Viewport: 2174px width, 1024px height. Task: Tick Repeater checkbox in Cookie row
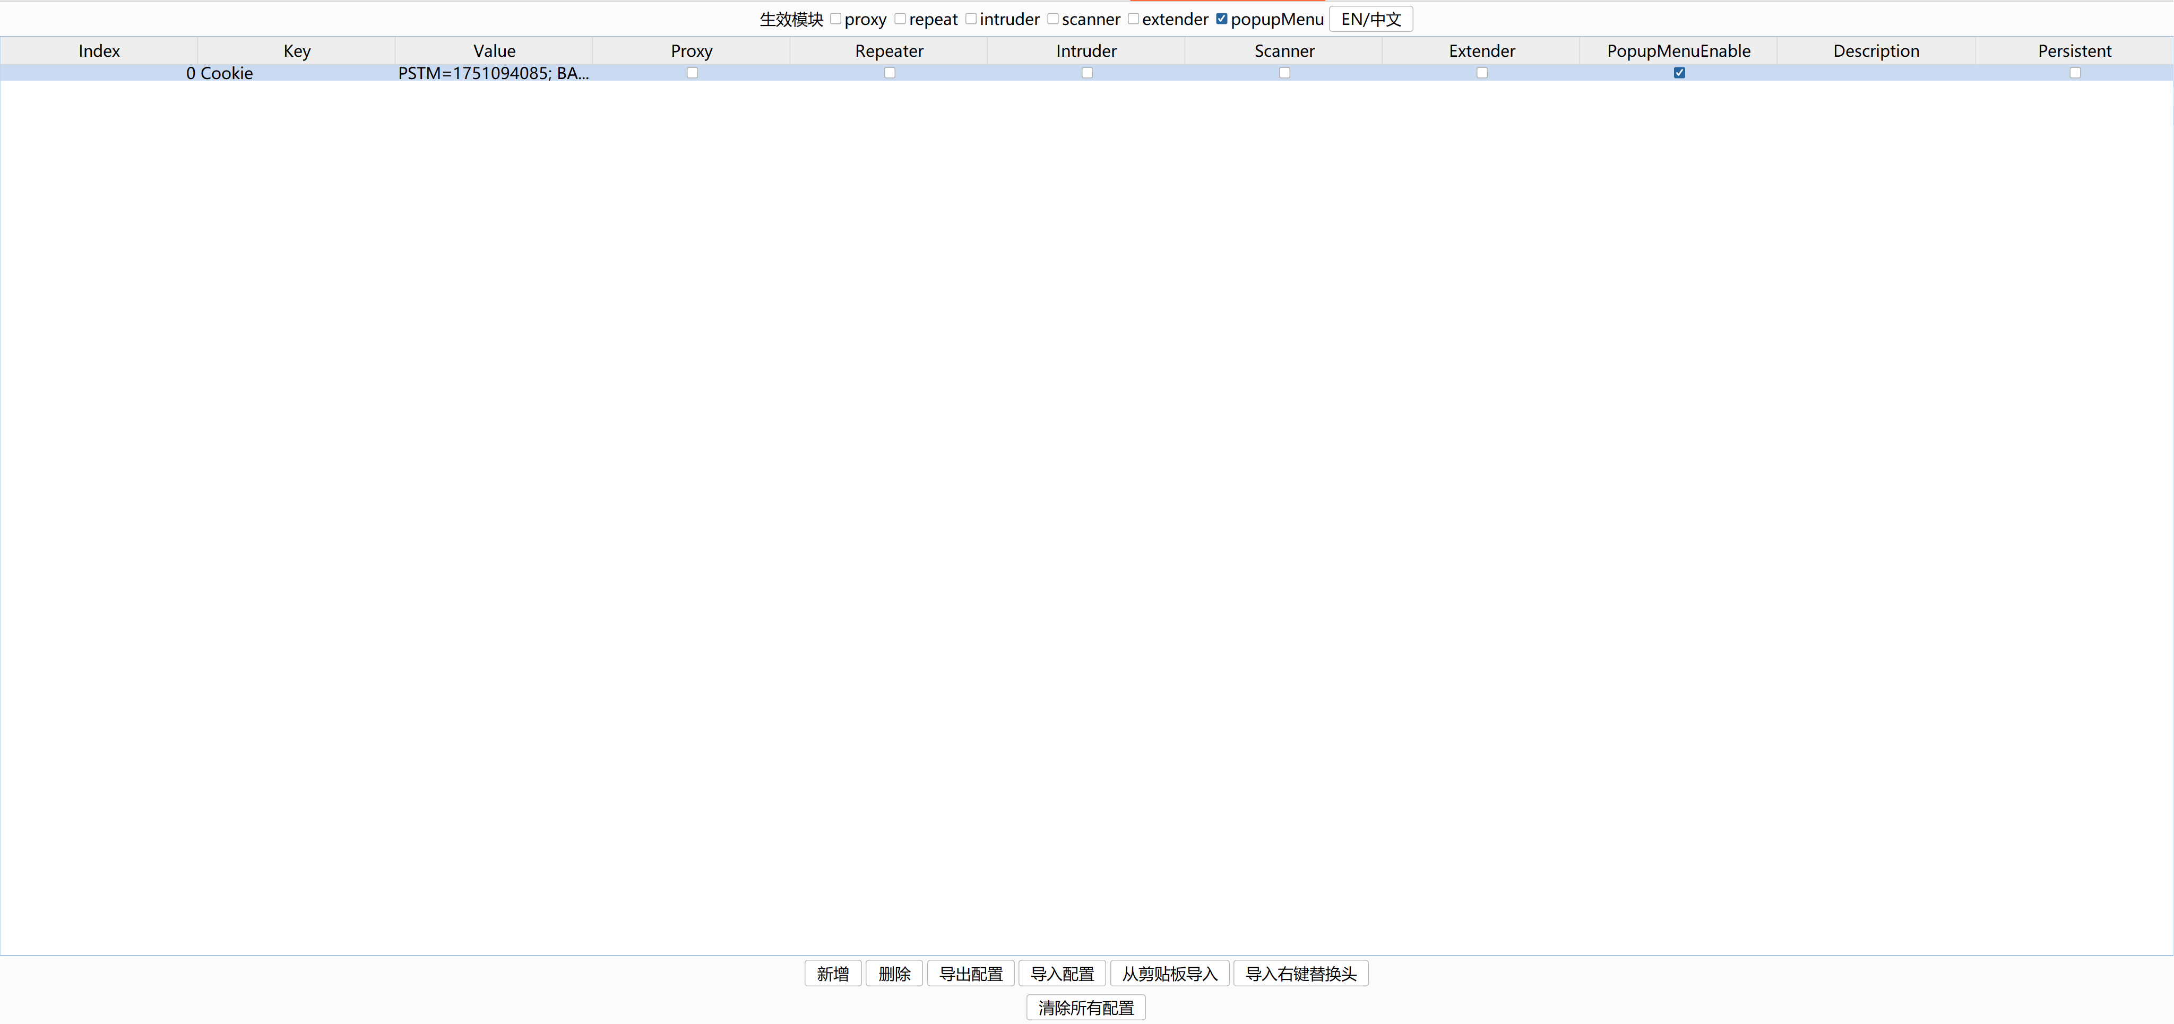pos(890,73)
